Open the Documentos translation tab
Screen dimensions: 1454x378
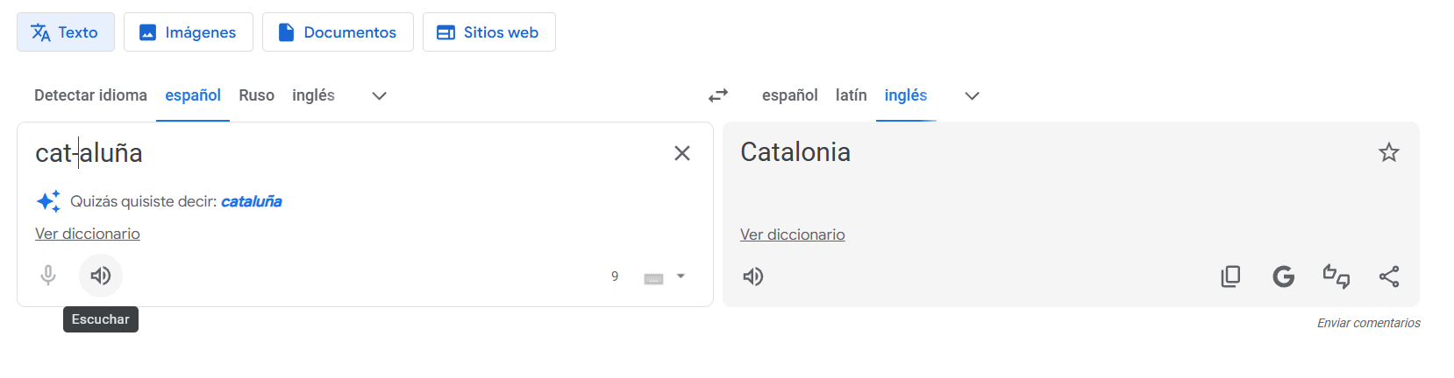pos(338,32)
